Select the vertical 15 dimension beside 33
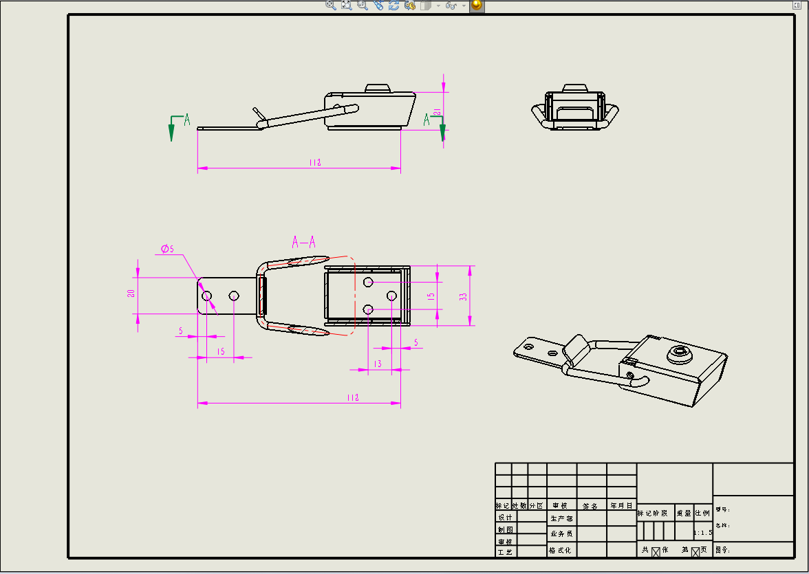 click(x=431, y=296)
